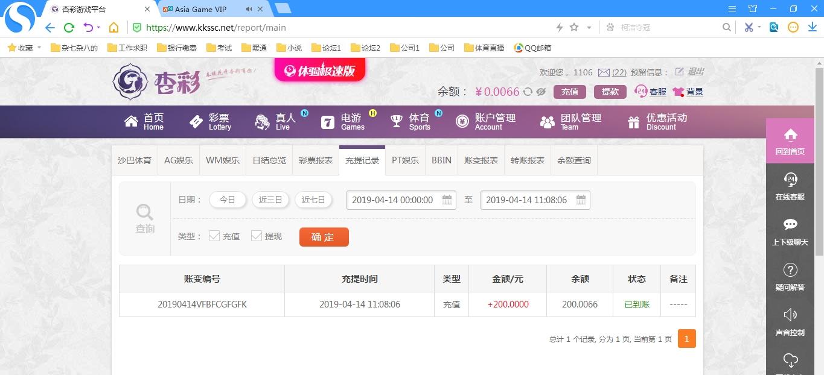Switch to the 余额查询 tab
This screenshot has width=824, height=375.
point(574,160)
